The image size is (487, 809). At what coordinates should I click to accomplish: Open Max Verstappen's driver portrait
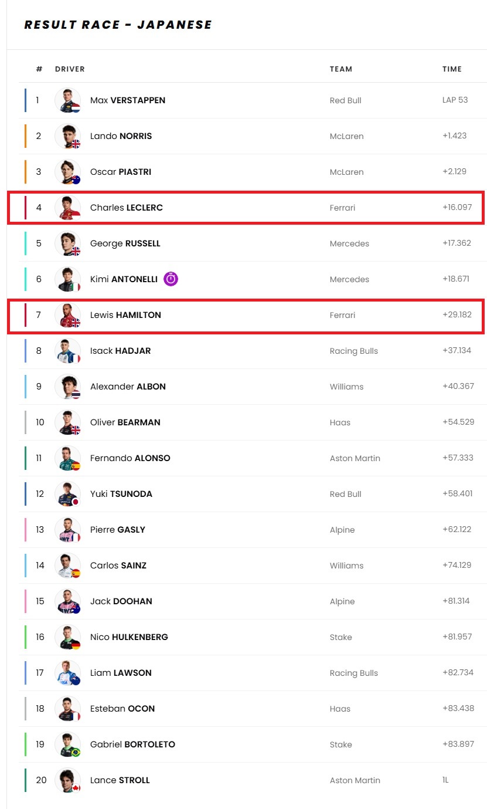[67, 100]
